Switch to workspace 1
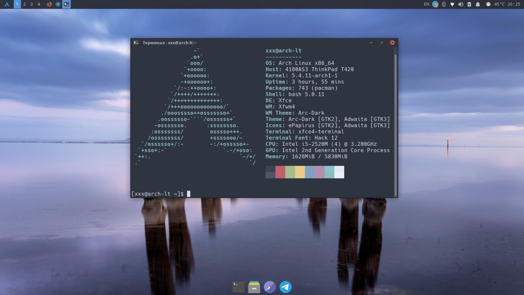This screenshot has width=524, height=295. tap(17, 4)
